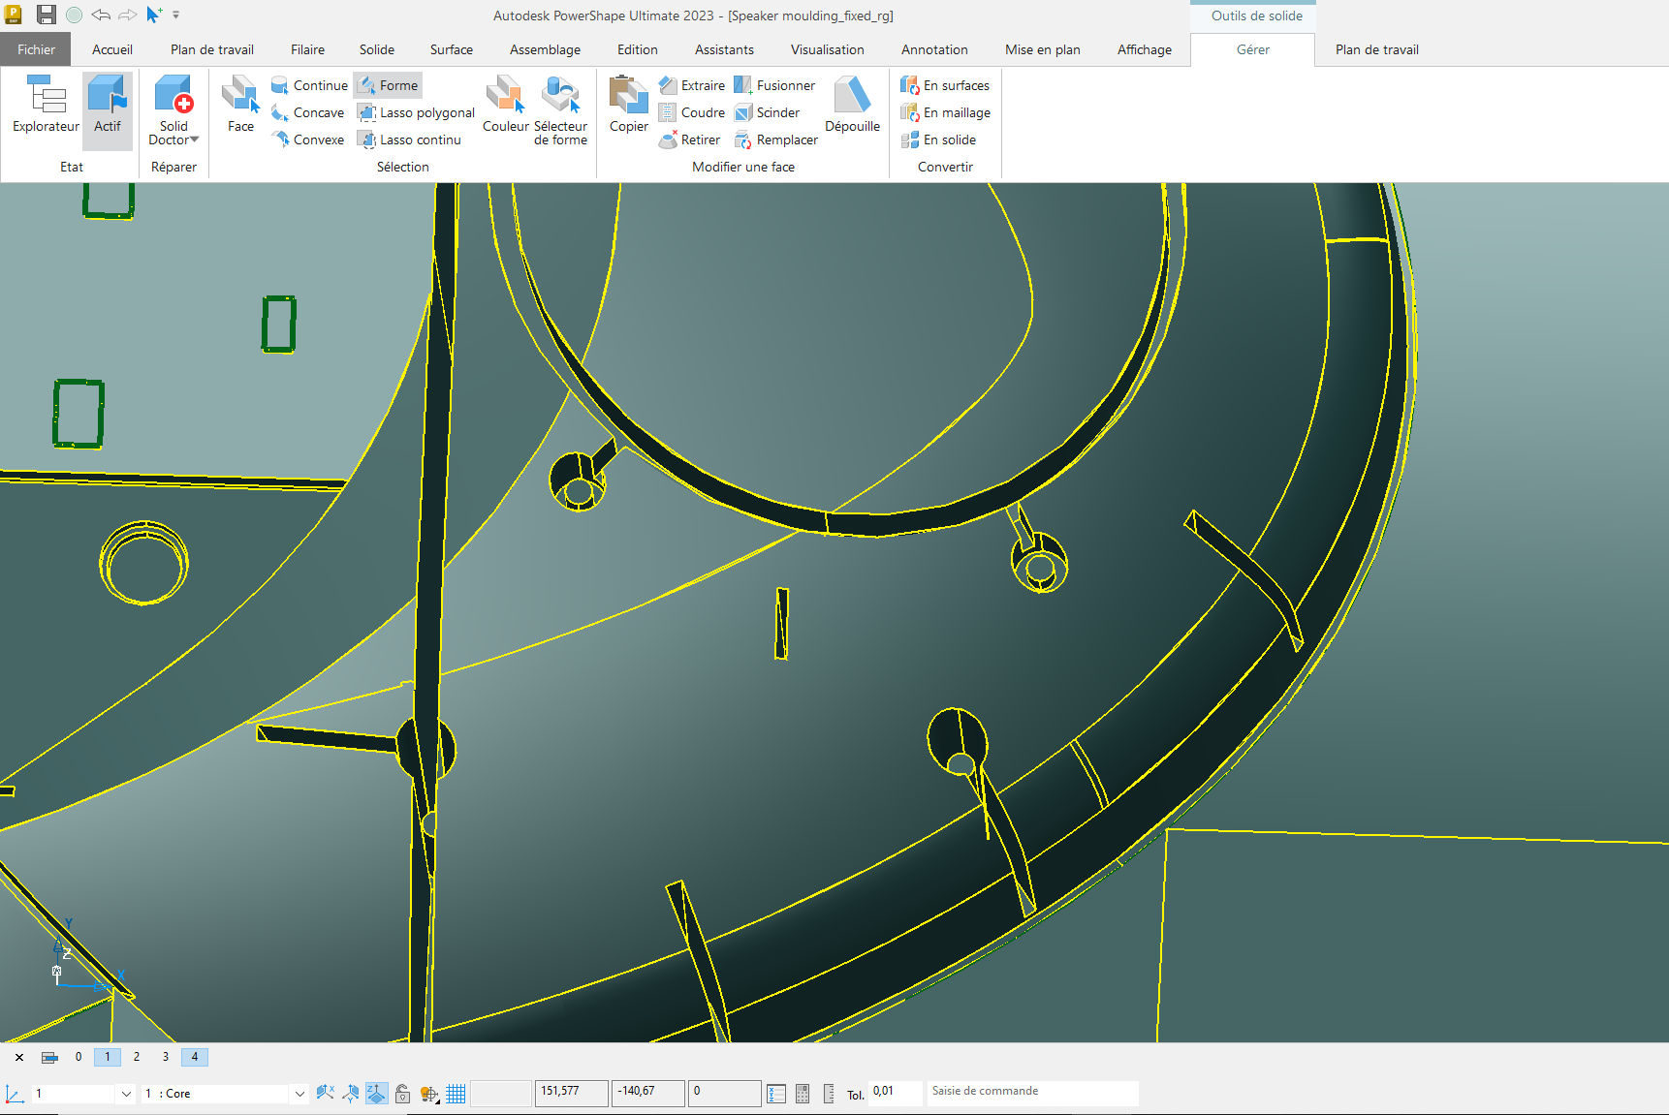Click the Fusionner face button
Image resolution: width=1669 pixels, height=1115 pixels.
coord(775,85)
